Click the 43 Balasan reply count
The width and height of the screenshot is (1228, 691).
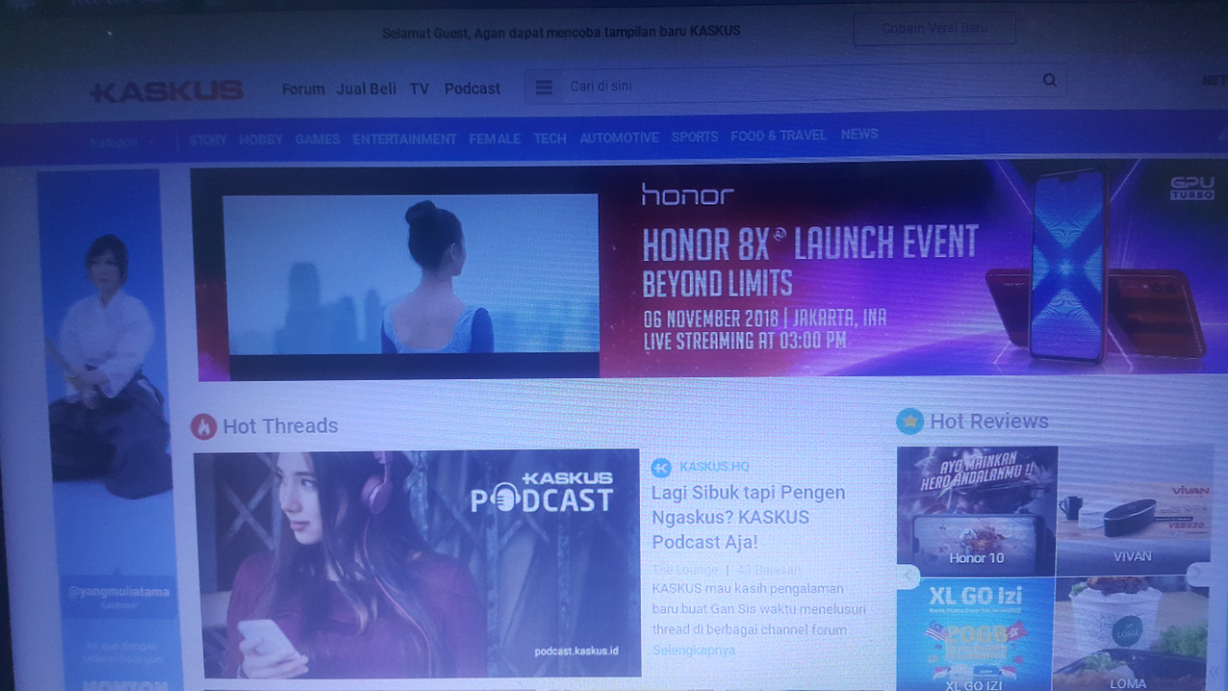pyautogui.click(x=768, y=570)
